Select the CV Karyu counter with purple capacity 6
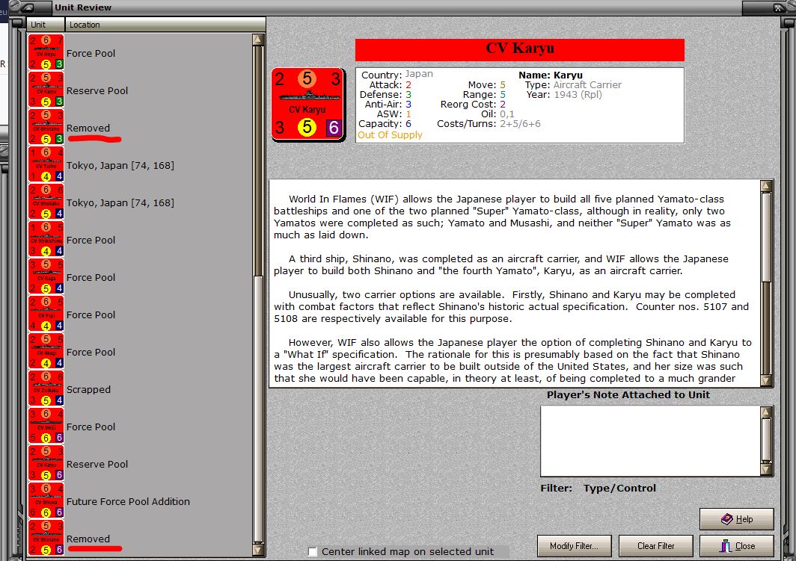 point(46,464)
